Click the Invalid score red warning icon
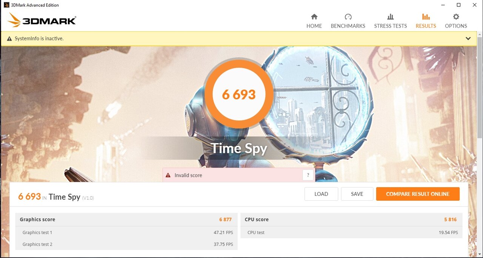 pyautogui.click(x=168, y=175)
